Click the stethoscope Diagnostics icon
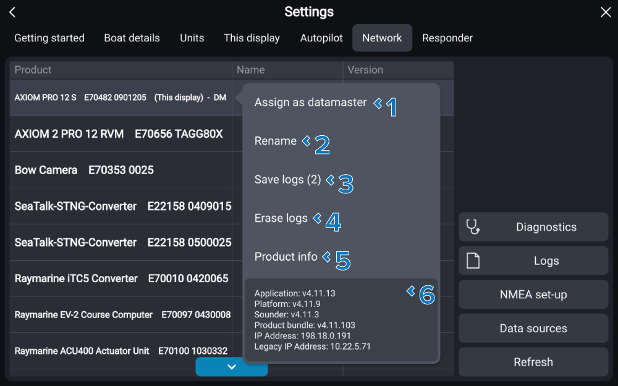 tap(473, 227)
